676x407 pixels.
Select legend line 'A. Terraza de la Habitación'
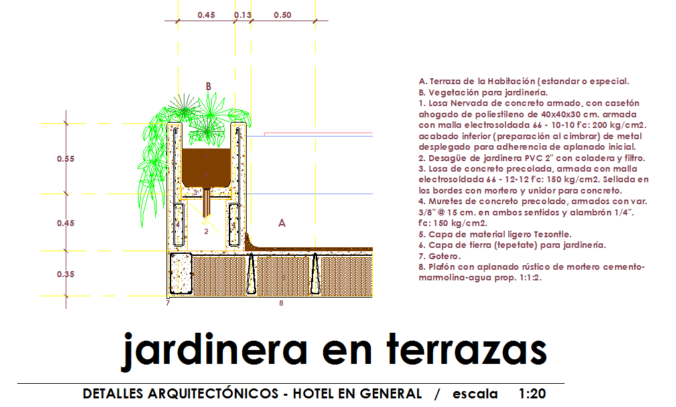[523, 82]
